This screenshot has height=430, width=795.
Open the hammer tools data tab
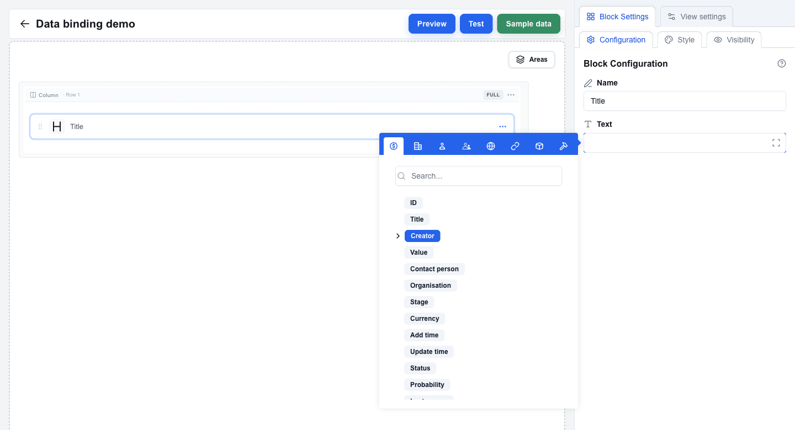coord(564,146)
